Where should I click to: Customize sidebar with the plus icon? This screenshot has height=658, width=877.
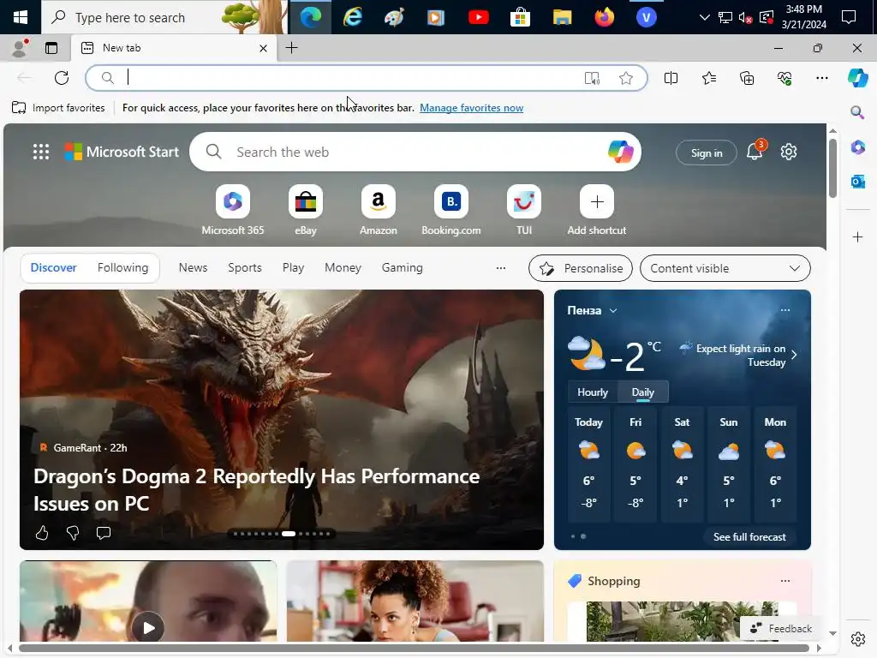[x=857, y=237]
